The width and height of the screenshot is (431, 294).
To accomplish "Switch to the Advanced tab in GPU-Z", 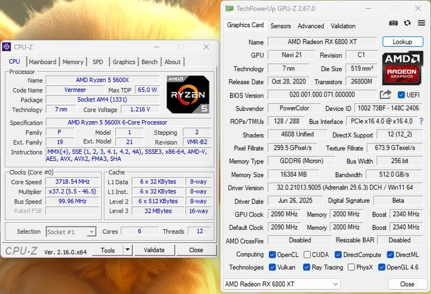I will 310,26.
